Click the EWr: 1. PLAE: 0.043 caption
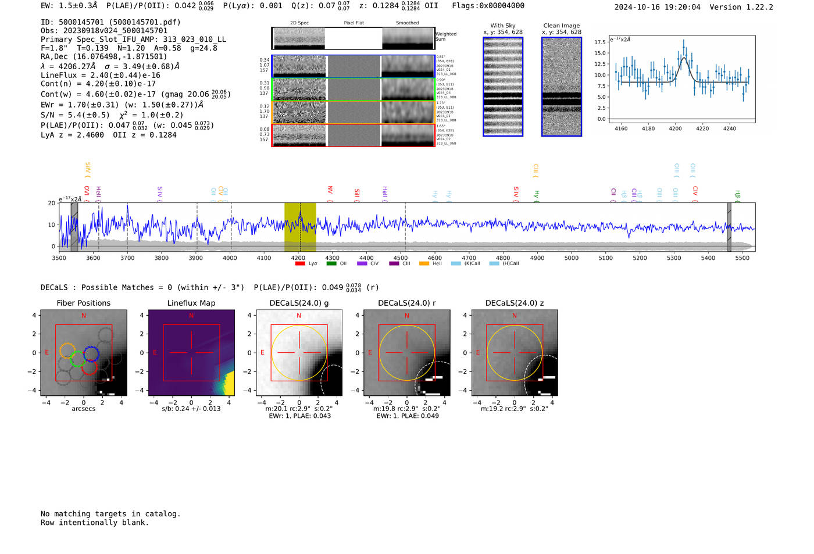The width and height of the screenshot is (814, 554). tap(300, 416)
